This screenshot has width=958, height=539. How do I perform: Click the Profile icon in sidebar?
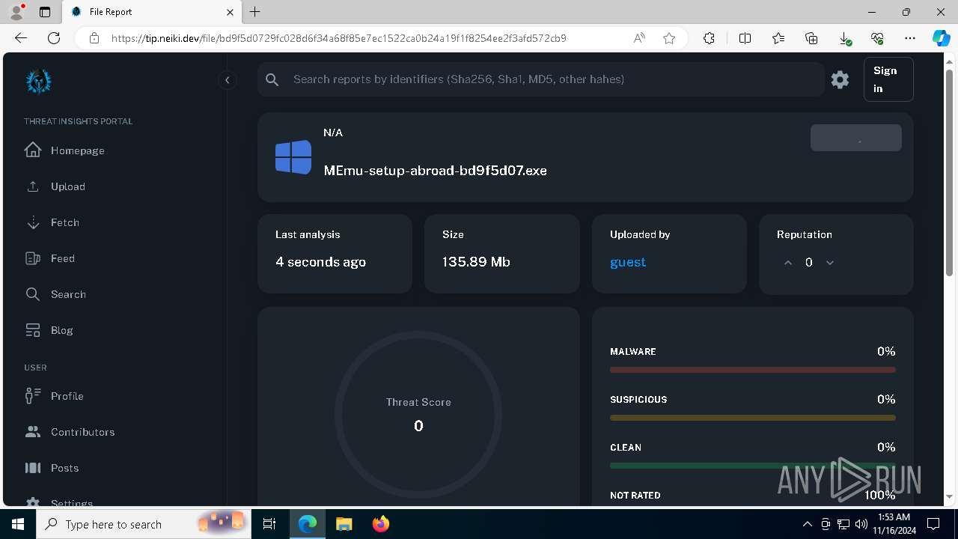click(32, 396)
